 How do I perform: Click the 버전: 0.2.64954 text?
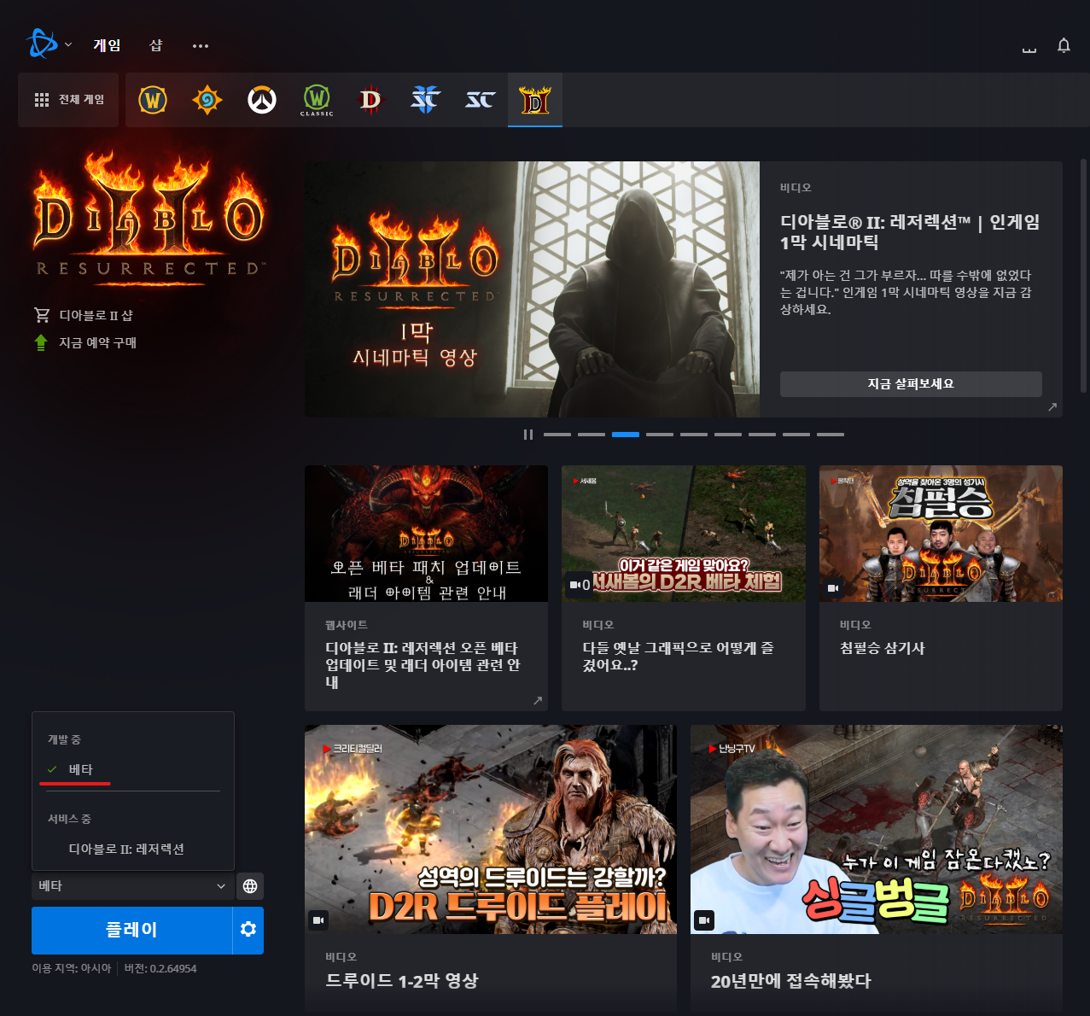[x=160, y=968]
